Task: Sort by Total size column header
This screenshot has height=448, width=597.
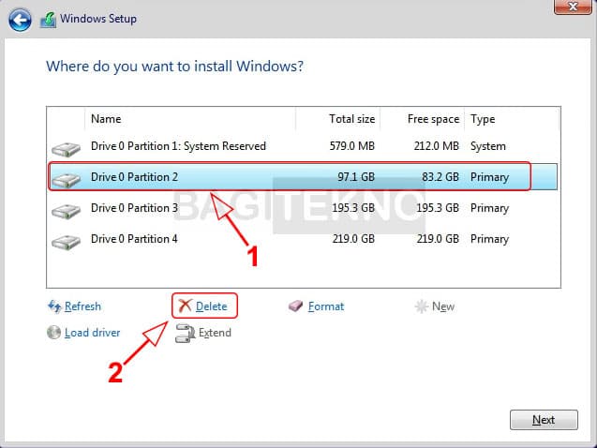Action: (x=351, y=119)
